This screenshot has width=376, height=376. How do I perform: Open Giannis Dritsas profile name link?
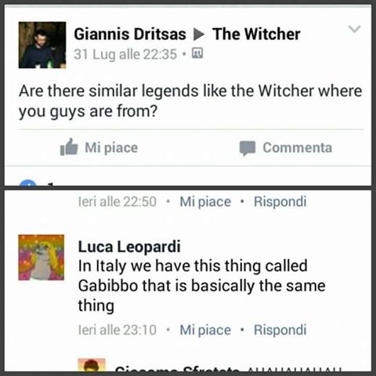pos(130,34)
